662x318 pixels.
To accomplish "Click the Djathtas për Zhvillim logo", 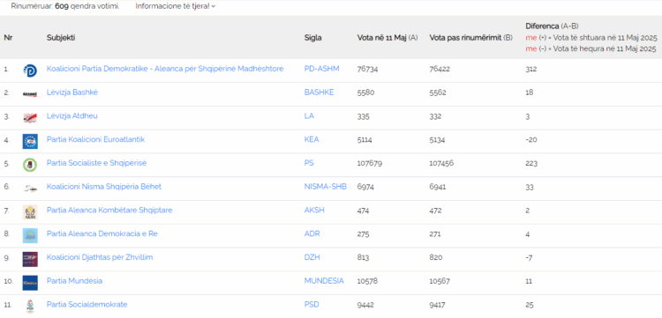I will (30, 260).
